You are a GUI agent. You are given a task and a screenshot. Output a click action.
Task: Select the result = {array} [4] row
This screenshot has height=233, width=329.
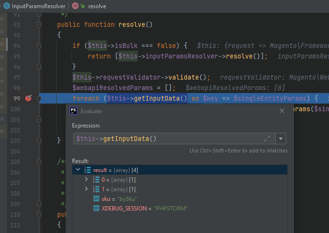(180, 170)
